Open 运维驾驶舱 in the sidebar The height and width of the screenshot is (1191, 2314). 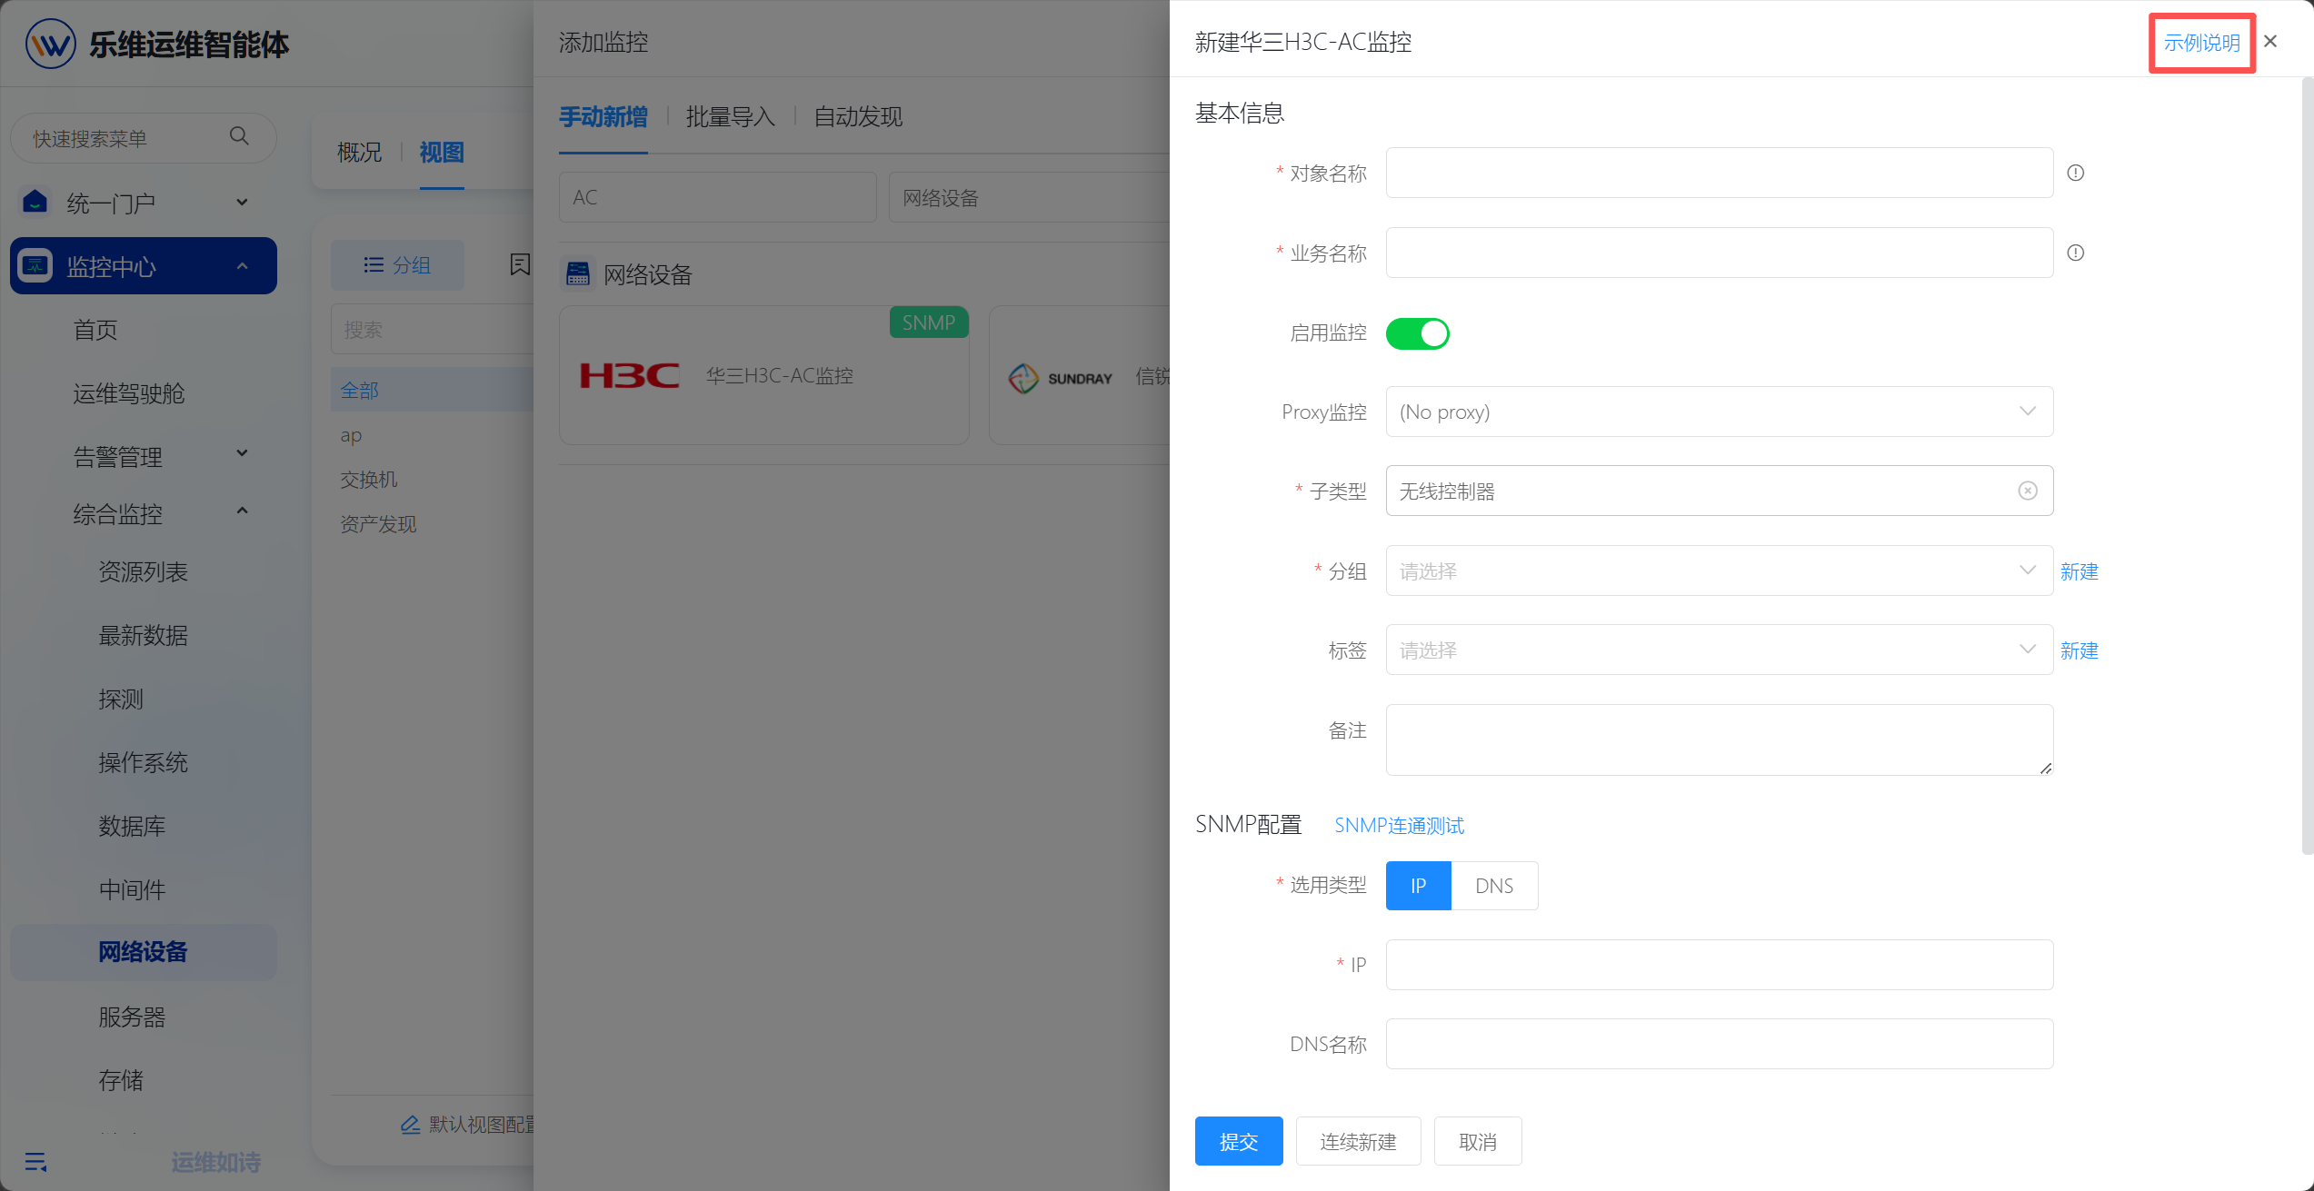tap(129, 393)
